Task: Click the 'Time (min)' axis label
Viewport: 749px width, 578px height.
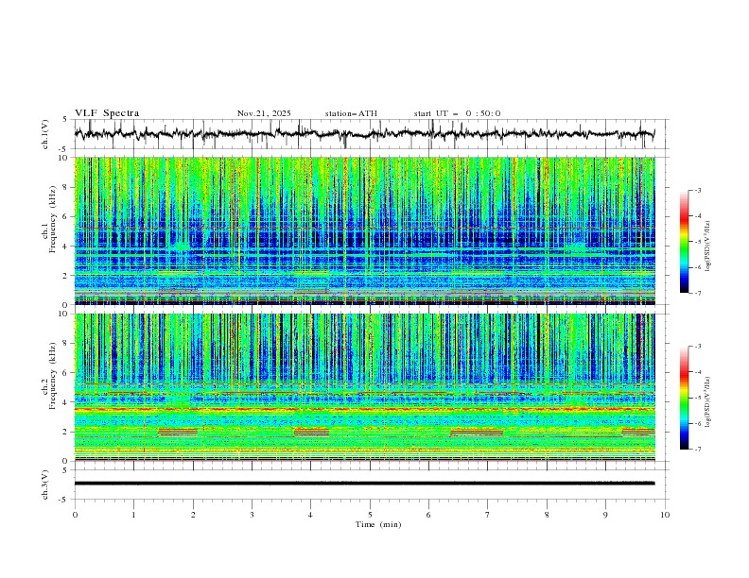Action: coord(378,524)
